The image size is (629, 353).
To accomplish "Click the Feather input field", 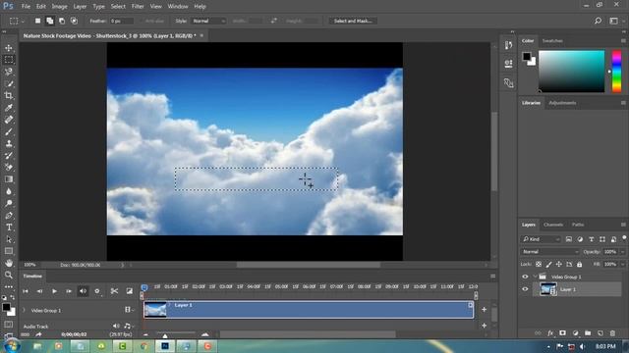I will point(122,21).
